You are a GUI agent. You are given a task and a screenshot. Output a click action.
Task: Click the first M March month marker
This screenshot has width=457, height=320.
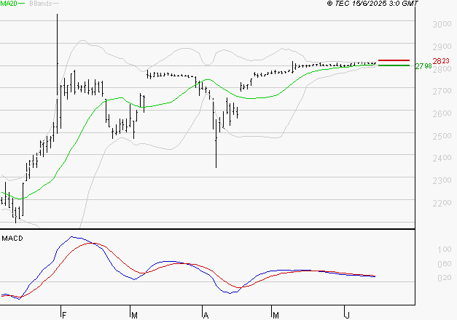pos(134,315)
